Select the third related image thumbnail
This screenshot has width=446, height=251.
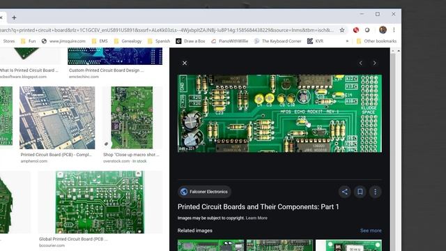pos(348,245)
